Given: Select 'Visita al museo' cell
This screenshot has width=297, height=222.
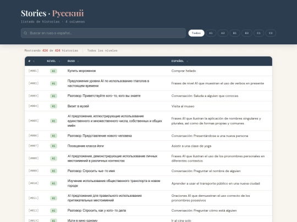Looking at the screenshot, I should [x=183, y=106].
